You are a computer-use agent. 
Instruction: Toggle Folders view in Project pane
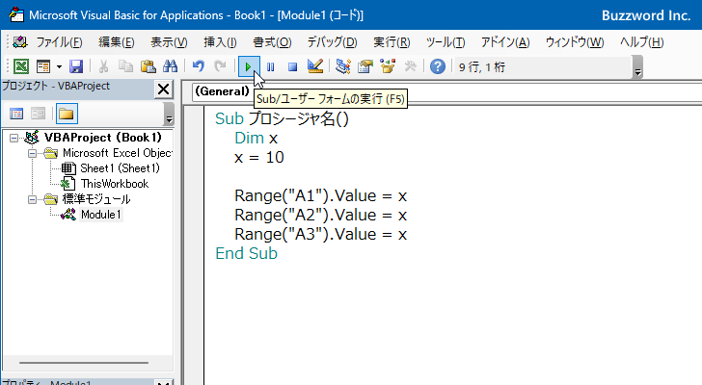pos(67,114)
